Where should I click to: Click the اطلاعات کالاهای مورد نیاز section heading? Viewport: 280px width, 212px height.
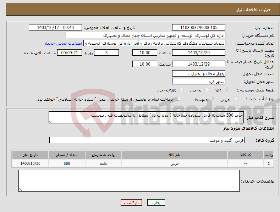point(248,128)
